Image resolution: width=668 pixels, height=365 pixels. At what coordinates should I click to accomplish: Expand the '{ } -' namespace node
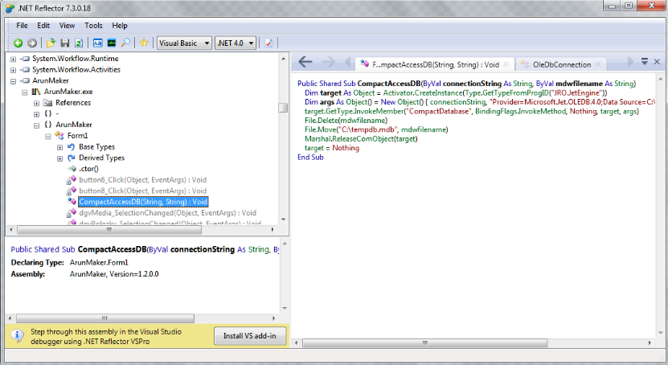click(x=36, y=114)
